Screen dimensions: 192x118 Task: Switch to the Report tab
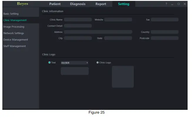(x=101, y=4)
